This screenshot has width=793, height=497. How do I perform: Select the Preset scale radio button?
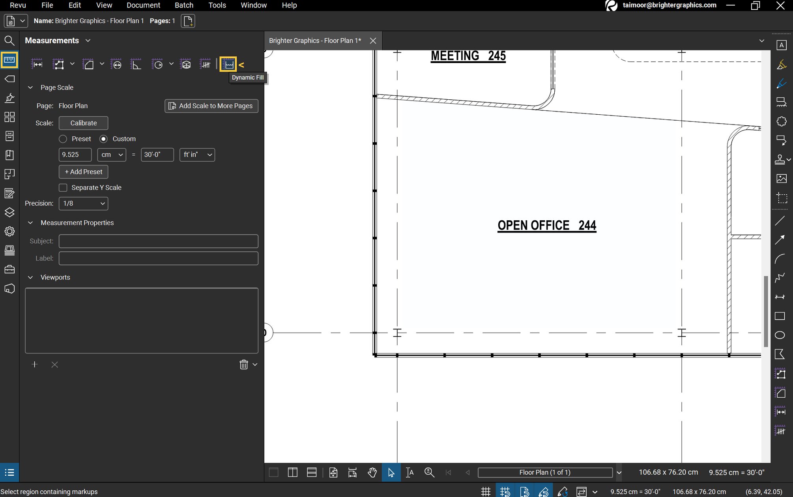click(x=63, y=139)
